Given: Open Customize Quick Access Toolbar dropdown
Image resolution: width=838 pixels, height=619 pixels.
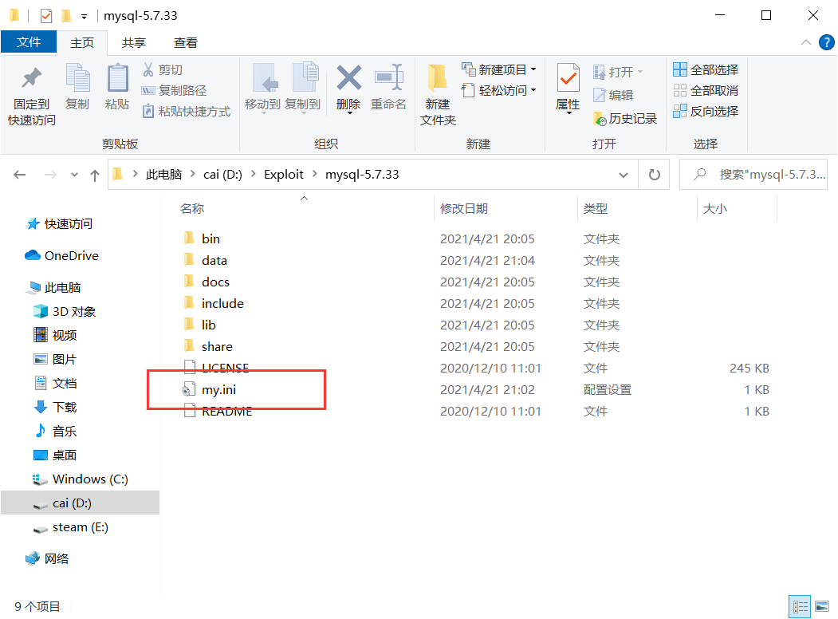Looking at the screenshot, I should point(84,17).
